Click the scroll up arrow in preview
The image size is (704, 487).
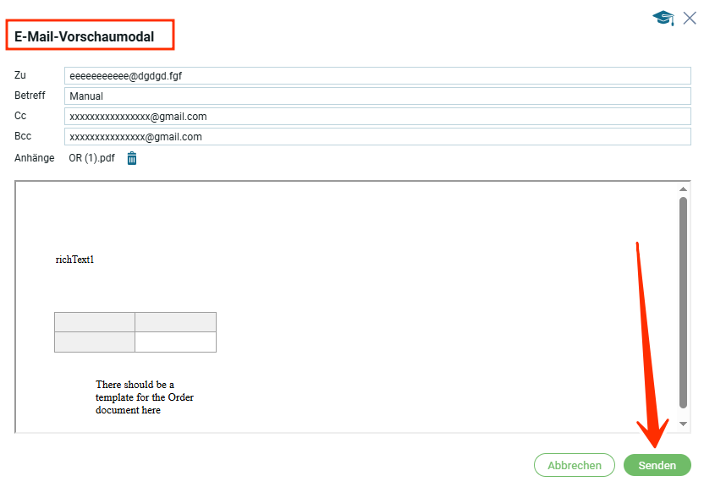click(684, 190)
